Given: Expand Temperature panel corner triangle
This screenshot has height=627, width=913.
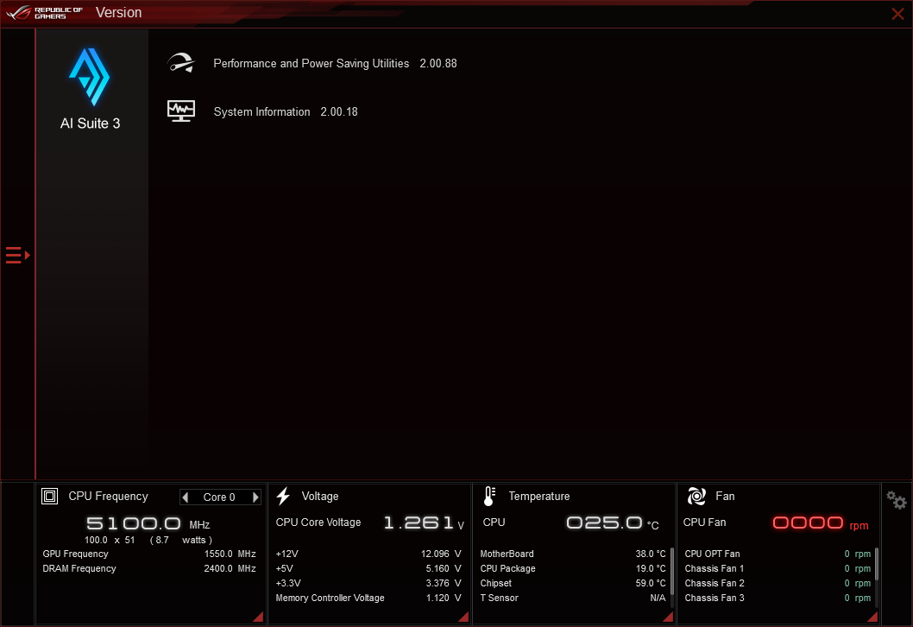Looking at the screenshot, I should (668, 617).
